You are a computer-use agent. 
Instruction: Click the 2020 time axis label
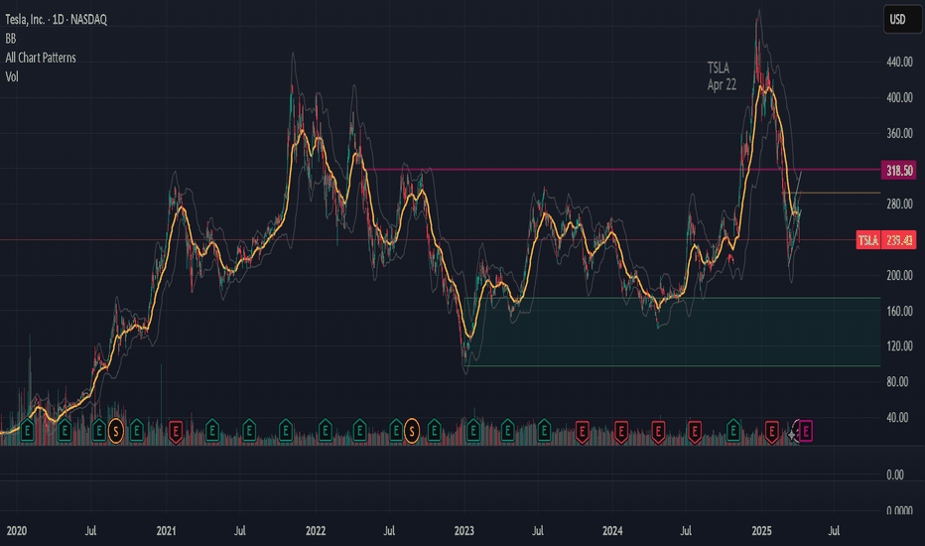coord(17,531)
